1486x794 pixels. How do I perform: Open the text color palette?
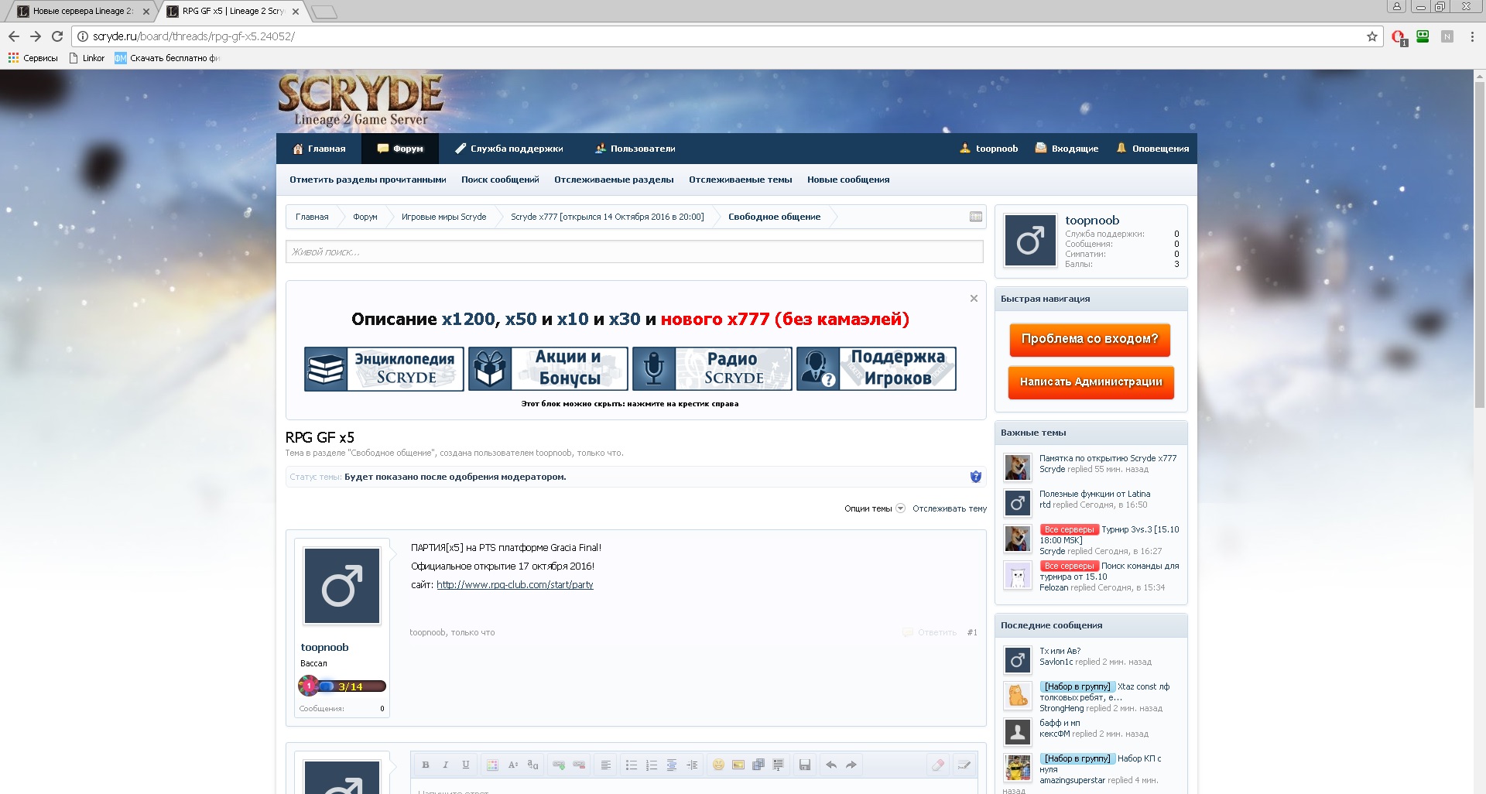[492, 765]
